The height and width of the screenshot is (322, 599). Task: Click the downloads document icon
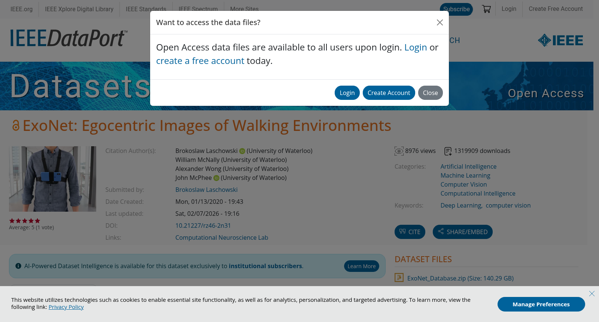pyautogui.click(x=448, y=151)
